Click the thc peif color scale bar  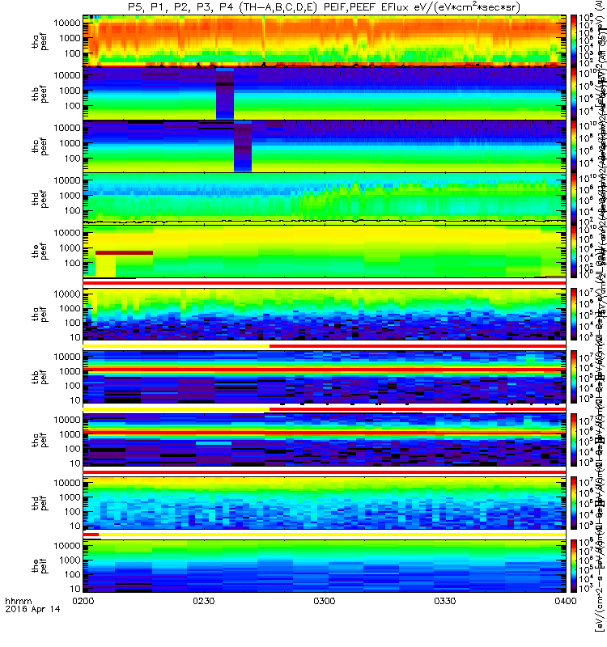574,440
